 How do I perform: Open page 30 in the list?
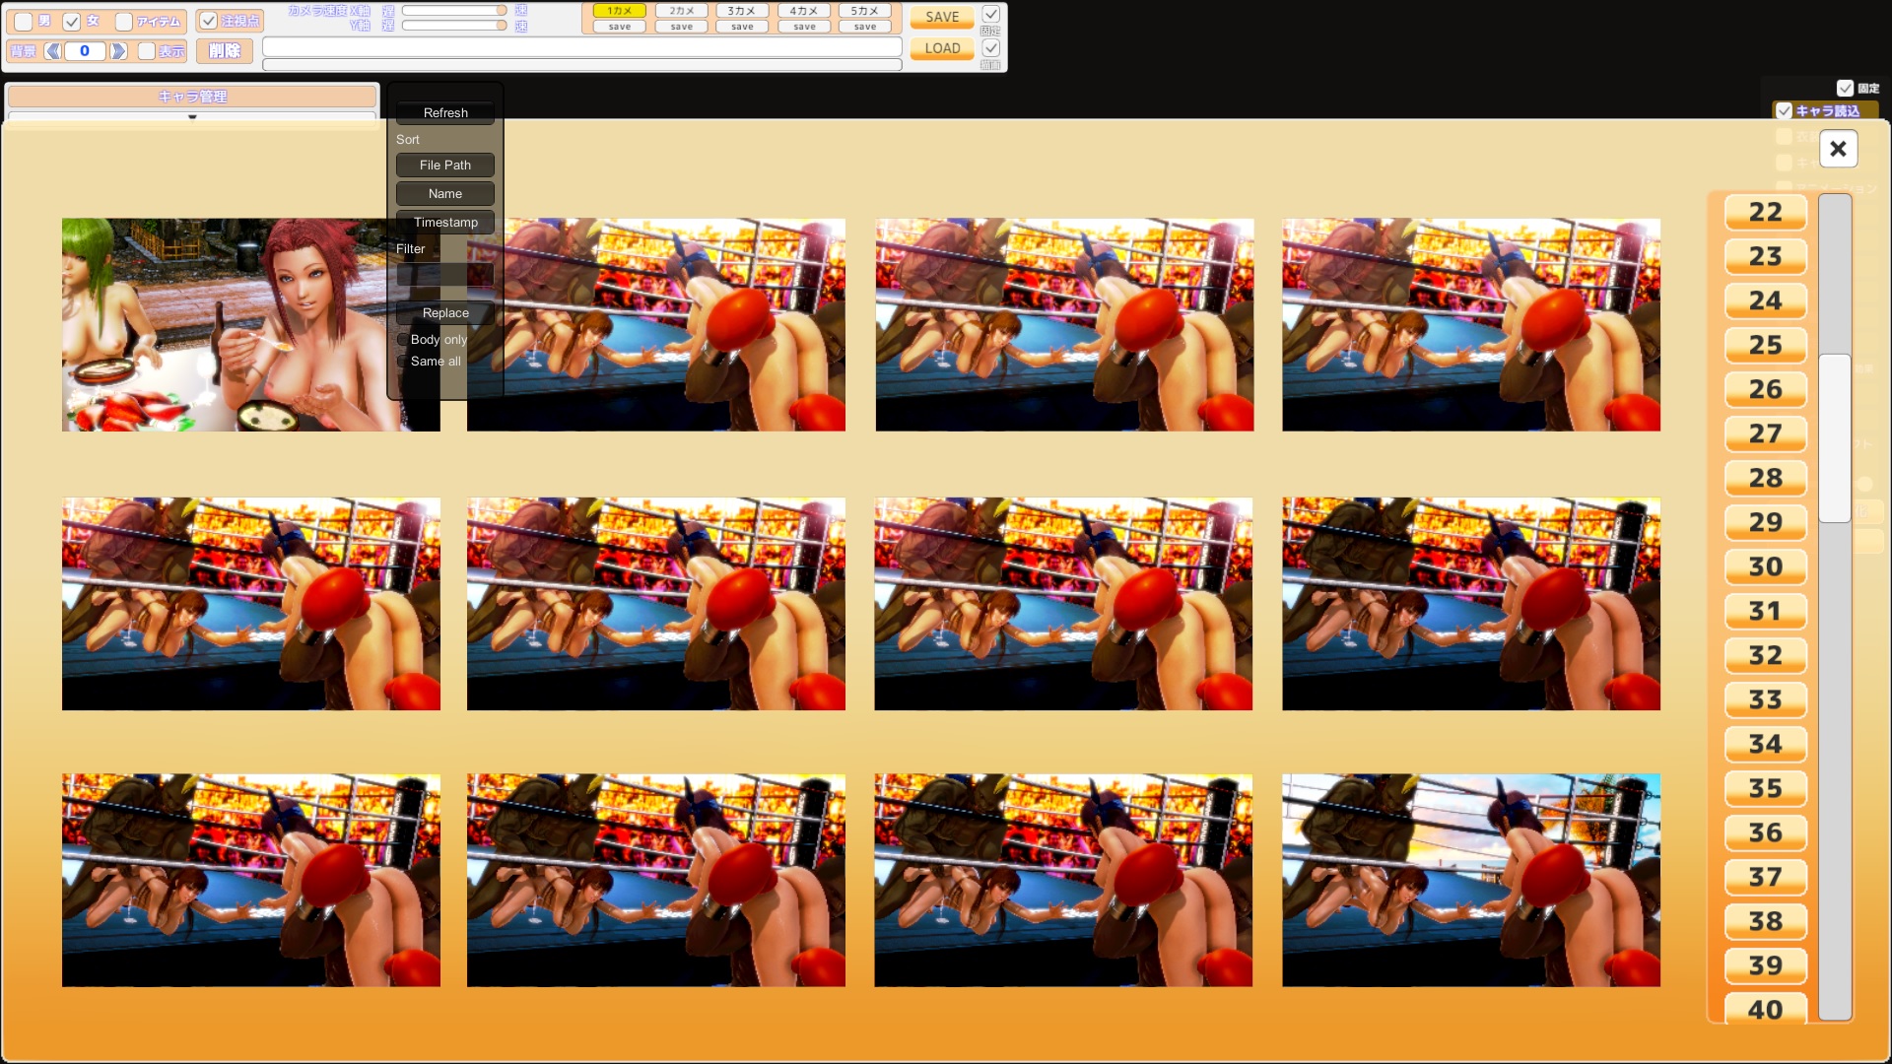pos(1765,566)
